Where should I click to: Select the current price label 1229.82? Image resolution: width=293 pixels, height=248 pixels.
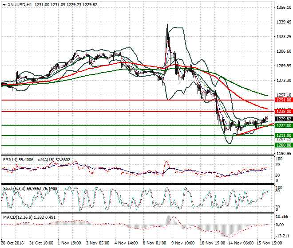click(284, 119)
